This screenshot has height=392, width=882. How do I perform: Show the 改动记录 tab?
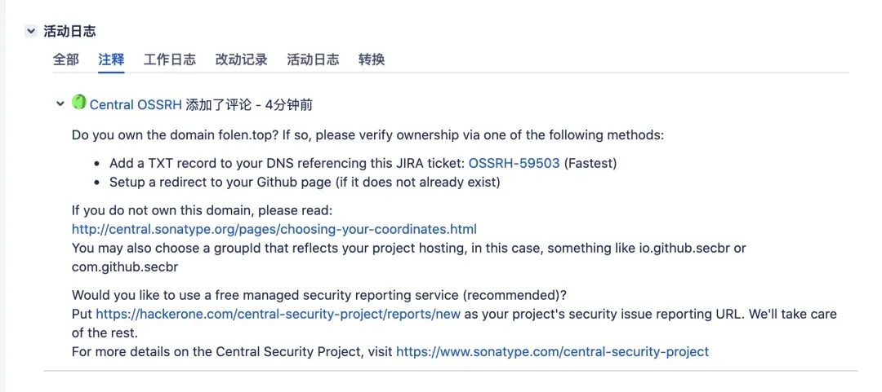click(x=241, y=59)
